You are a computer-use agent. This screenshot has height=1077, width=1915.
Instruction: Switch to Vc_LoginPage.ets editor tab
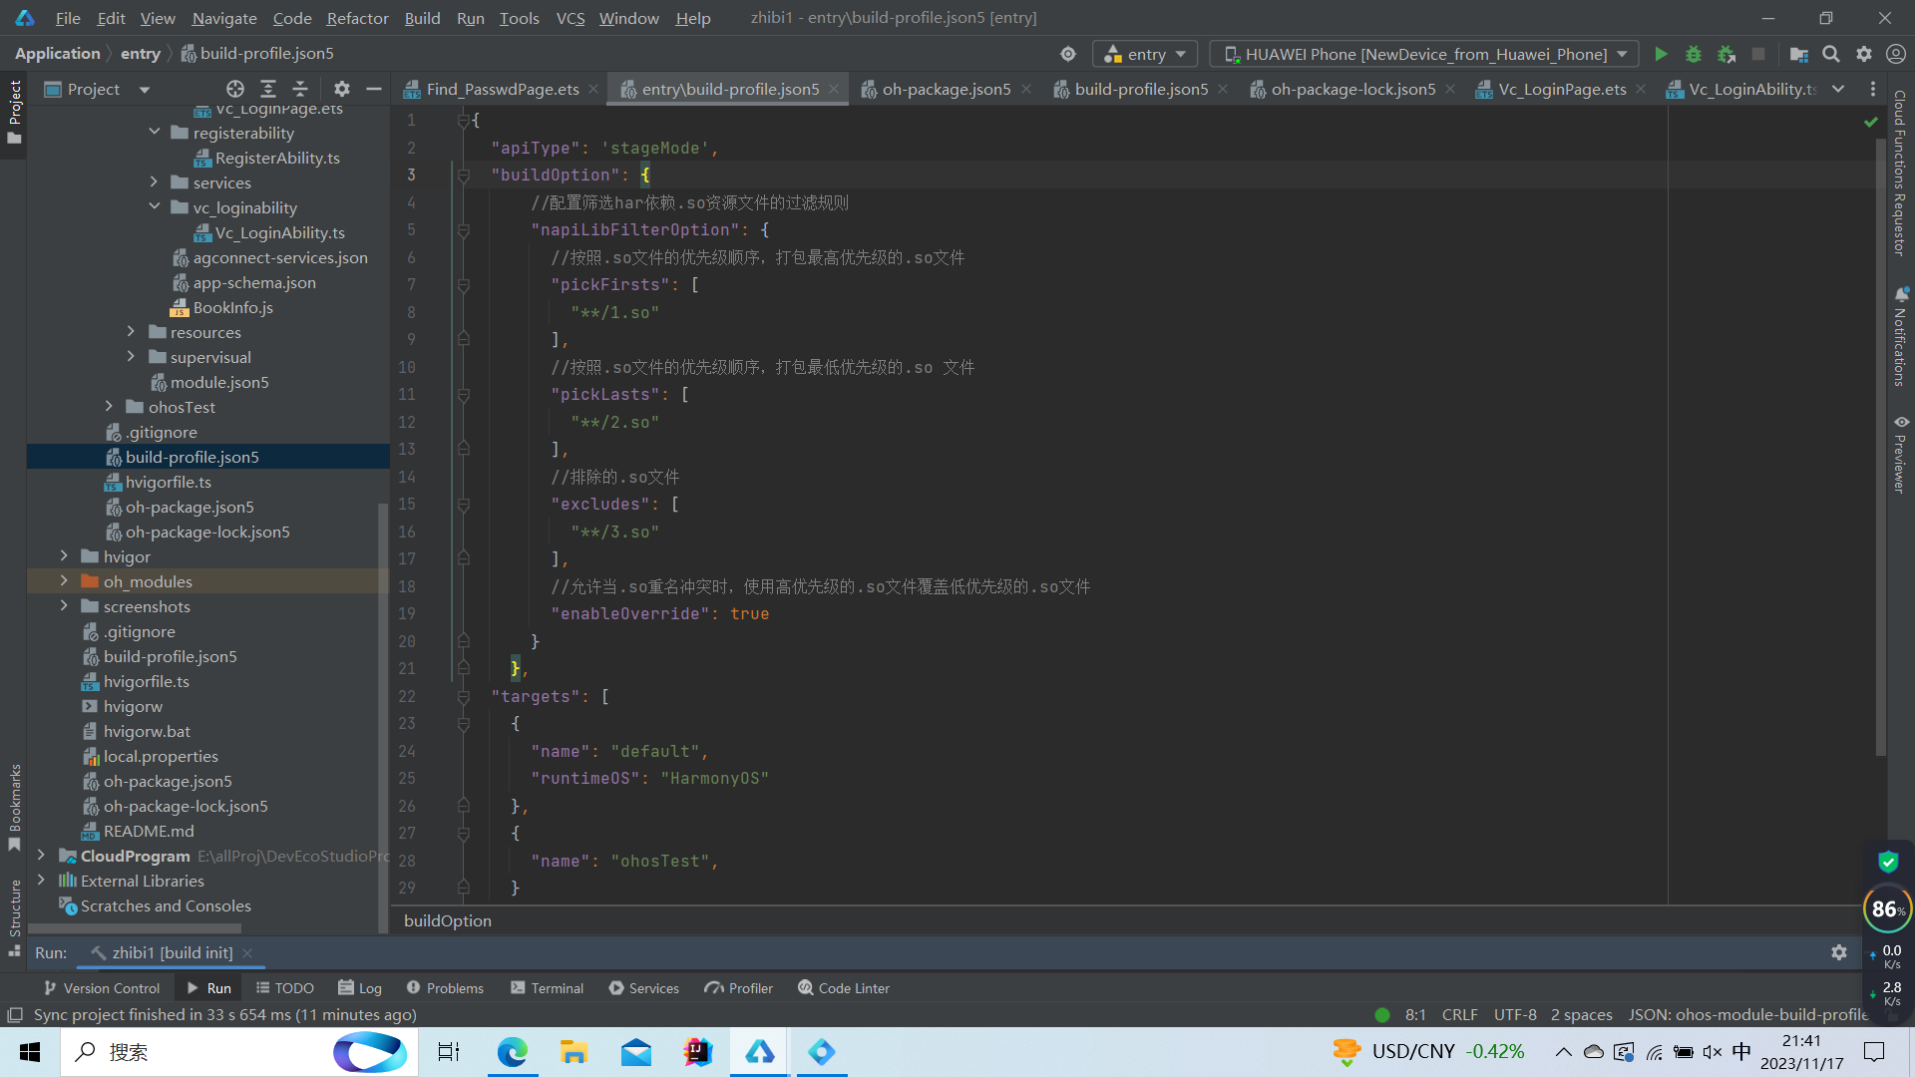(x=1562, y=89)
